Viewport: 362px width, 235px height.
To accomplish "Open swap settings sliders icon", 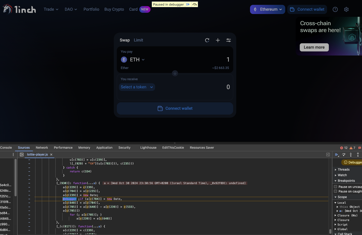I will [x=229, y=40].
